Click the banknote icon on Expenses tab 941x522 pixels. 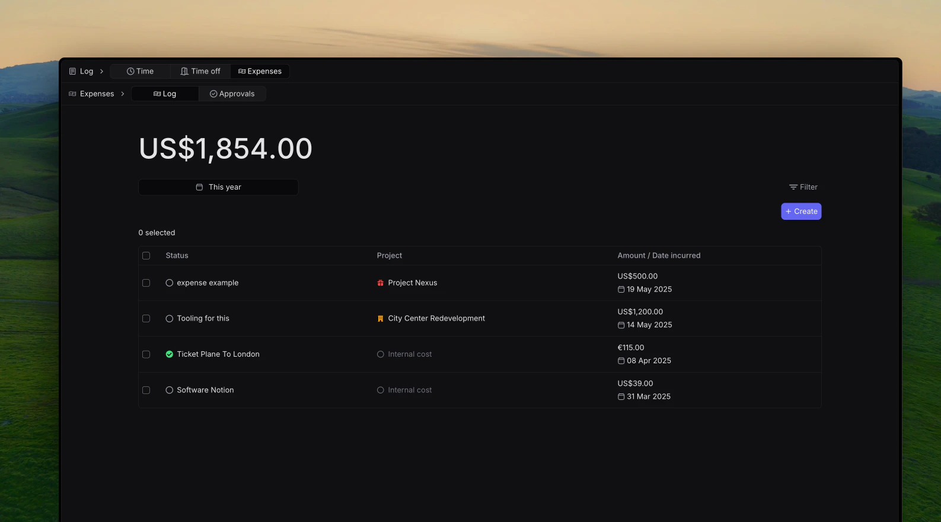click(x=242, y=71)
